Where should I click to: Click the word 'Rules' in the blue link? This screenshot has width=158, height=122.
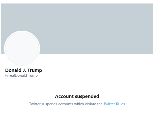pyautogui.click(x=120, y=104)
